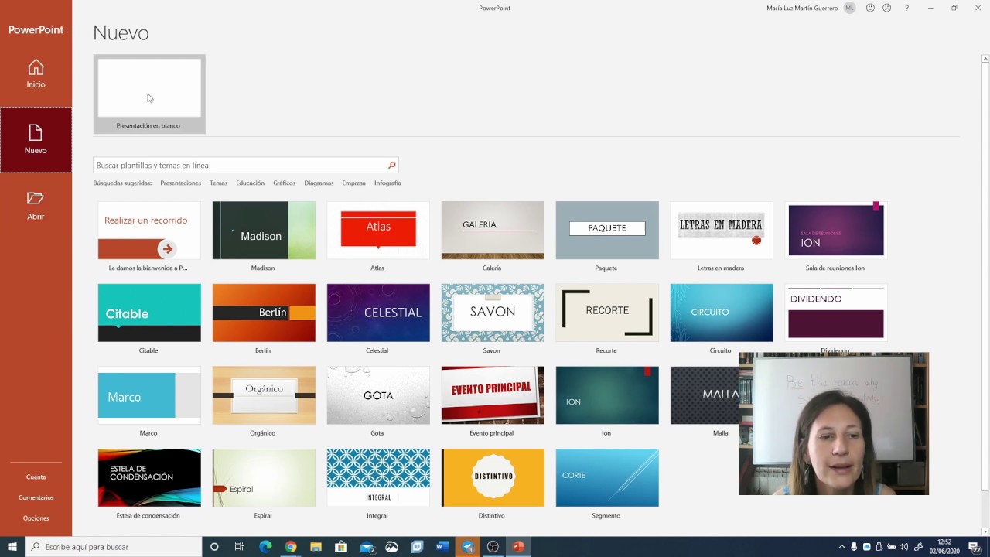Image resolution: width=990 pixels, height=557 pixels.
Task: Click the PowerPoint taskbar icon
Action: click(x=518, y=547)
